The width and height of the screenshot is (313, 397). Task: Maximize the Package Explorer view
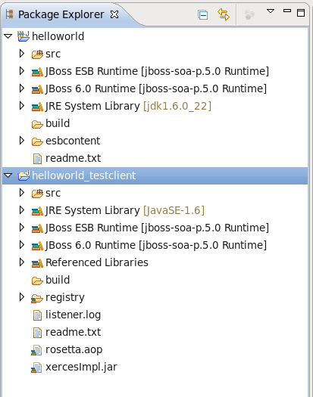[301, 13]
